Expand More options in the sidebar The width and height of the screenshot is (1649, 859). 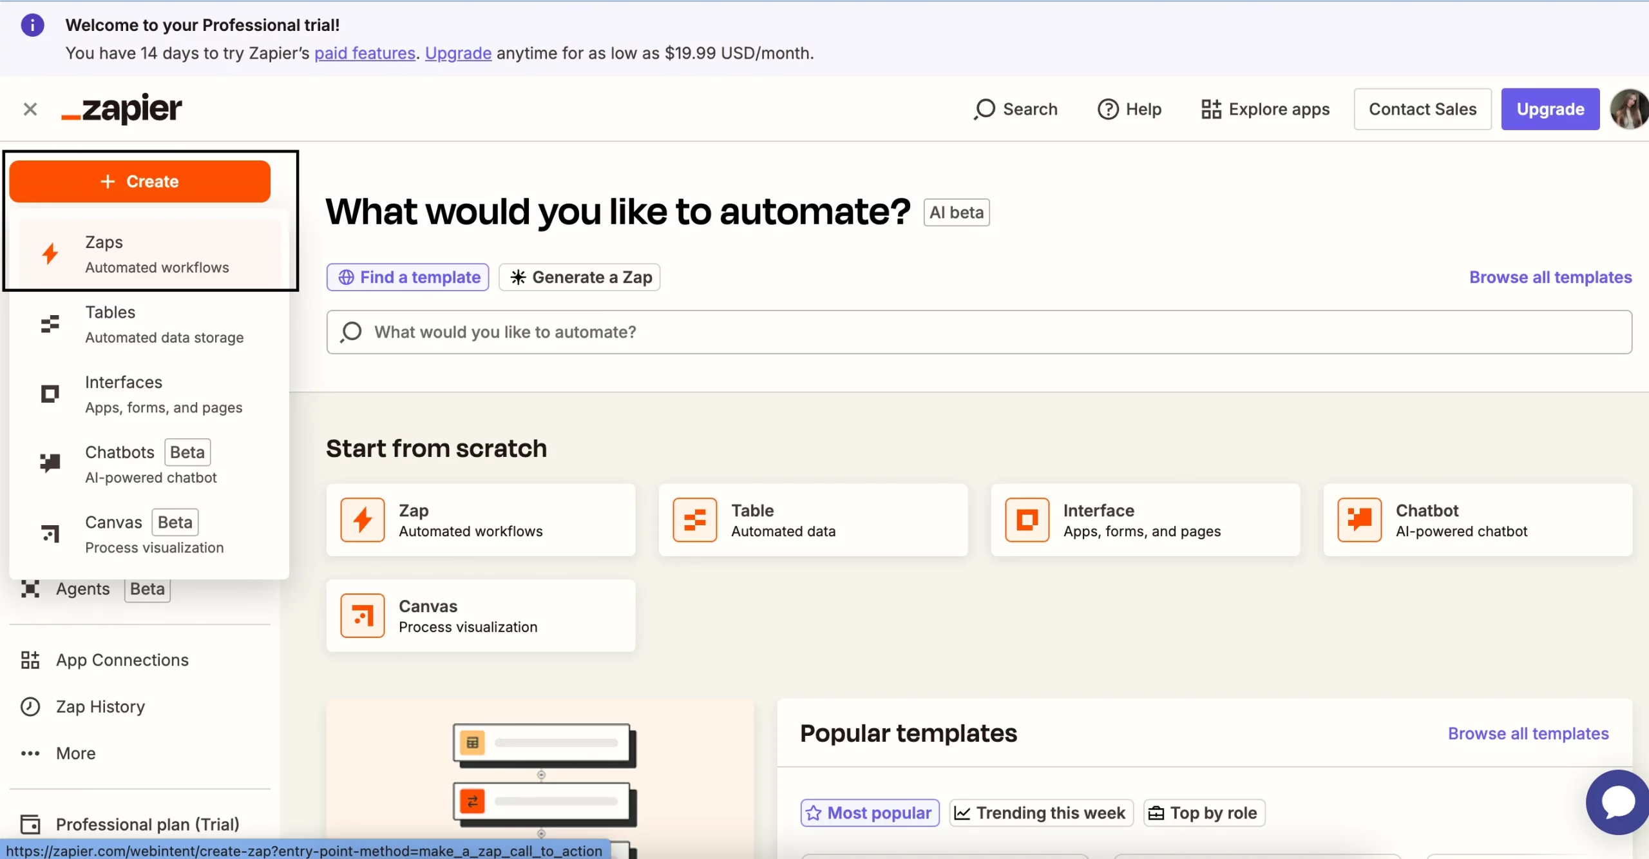[x=140, y=753]
